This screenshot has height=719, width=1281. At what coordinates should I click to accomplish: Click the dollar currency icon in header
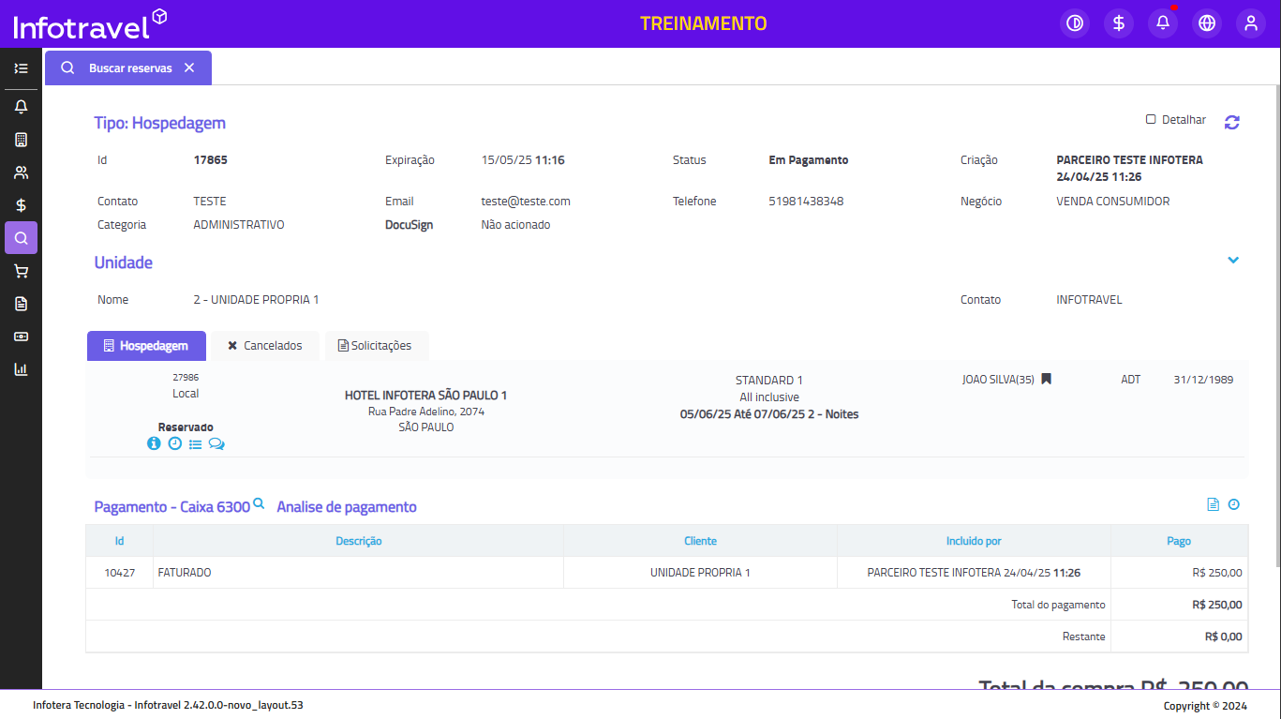(x=1119, y=23)
